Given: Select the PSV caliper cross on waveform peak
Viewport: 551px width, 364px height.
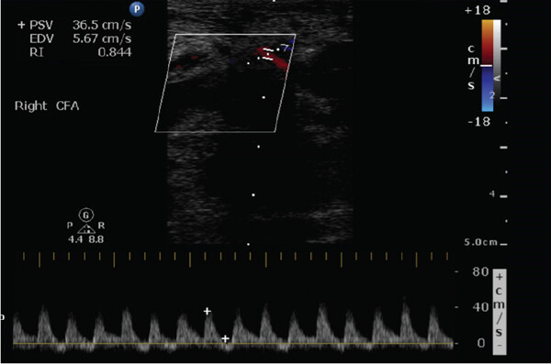Looking at the screenshot, I should (208, 311).
